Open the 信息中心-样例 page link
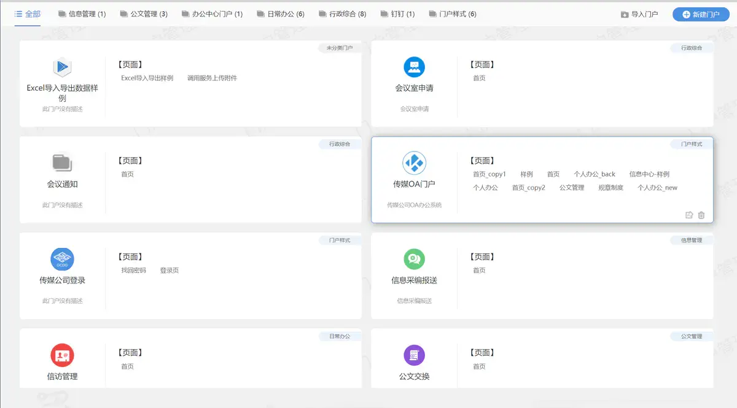 (x=649, y=174)
